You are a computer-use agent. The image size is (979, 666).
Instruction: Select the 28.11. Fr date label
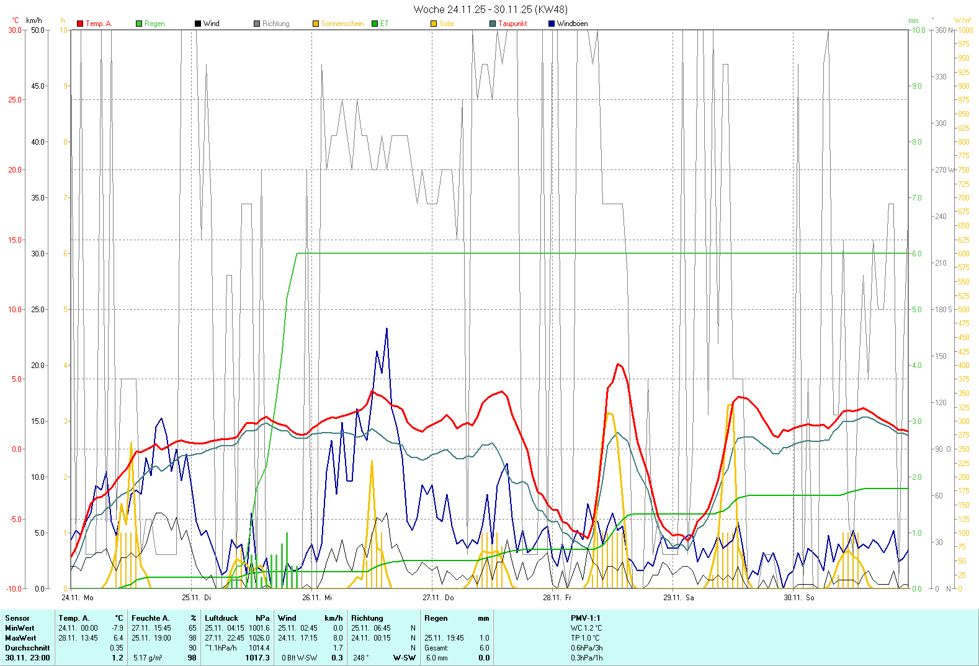tap(557, 598)
